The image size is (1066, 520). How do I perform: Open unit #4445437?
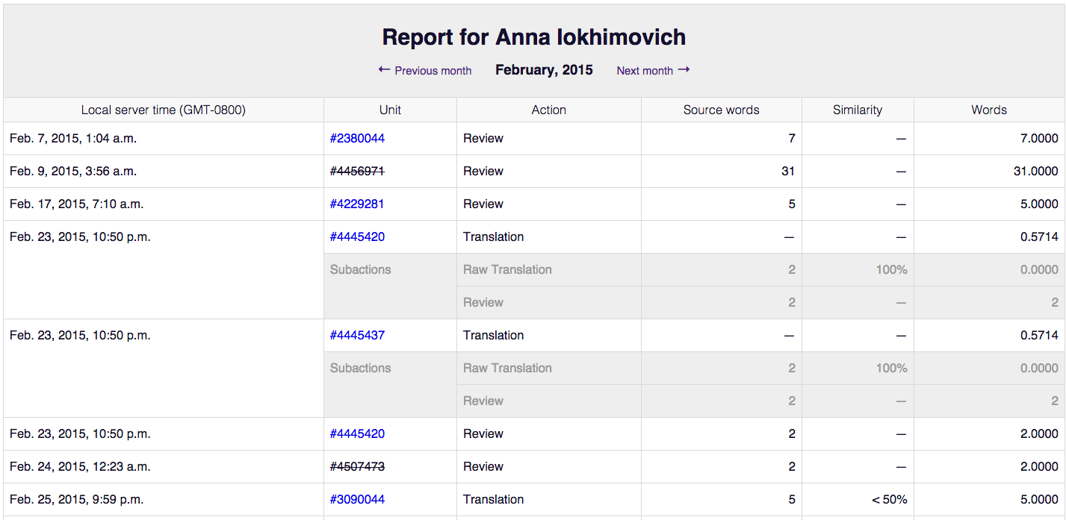click(x=357, y=335)
